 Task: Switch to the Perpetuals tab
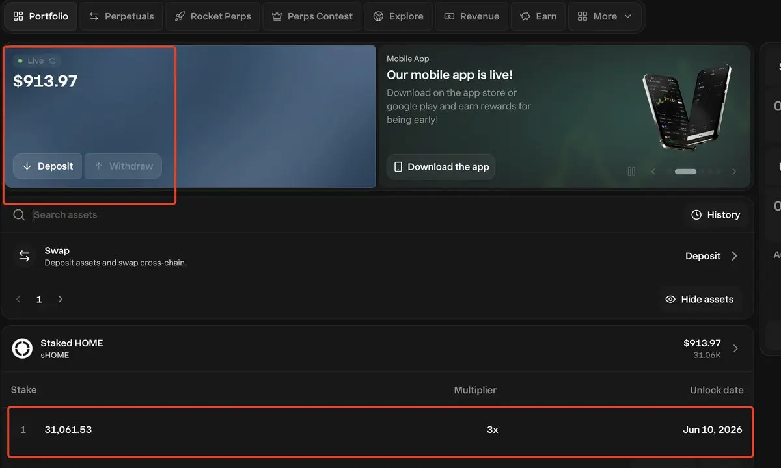coord(121,16)
